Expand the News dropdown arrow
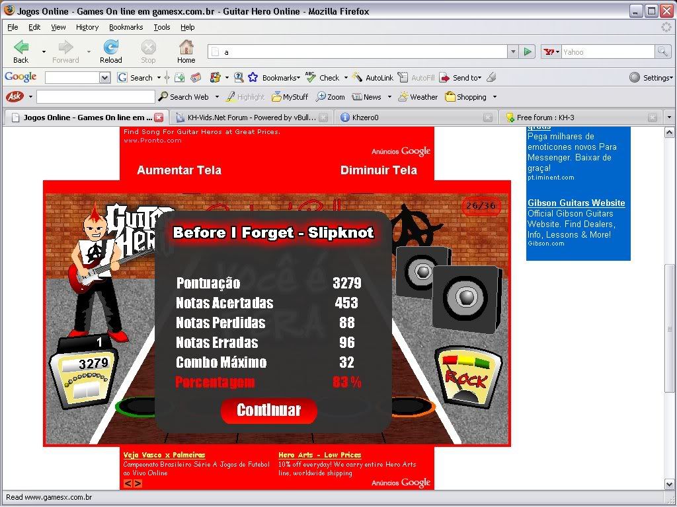The image size is (677, 507). point(389,97)
